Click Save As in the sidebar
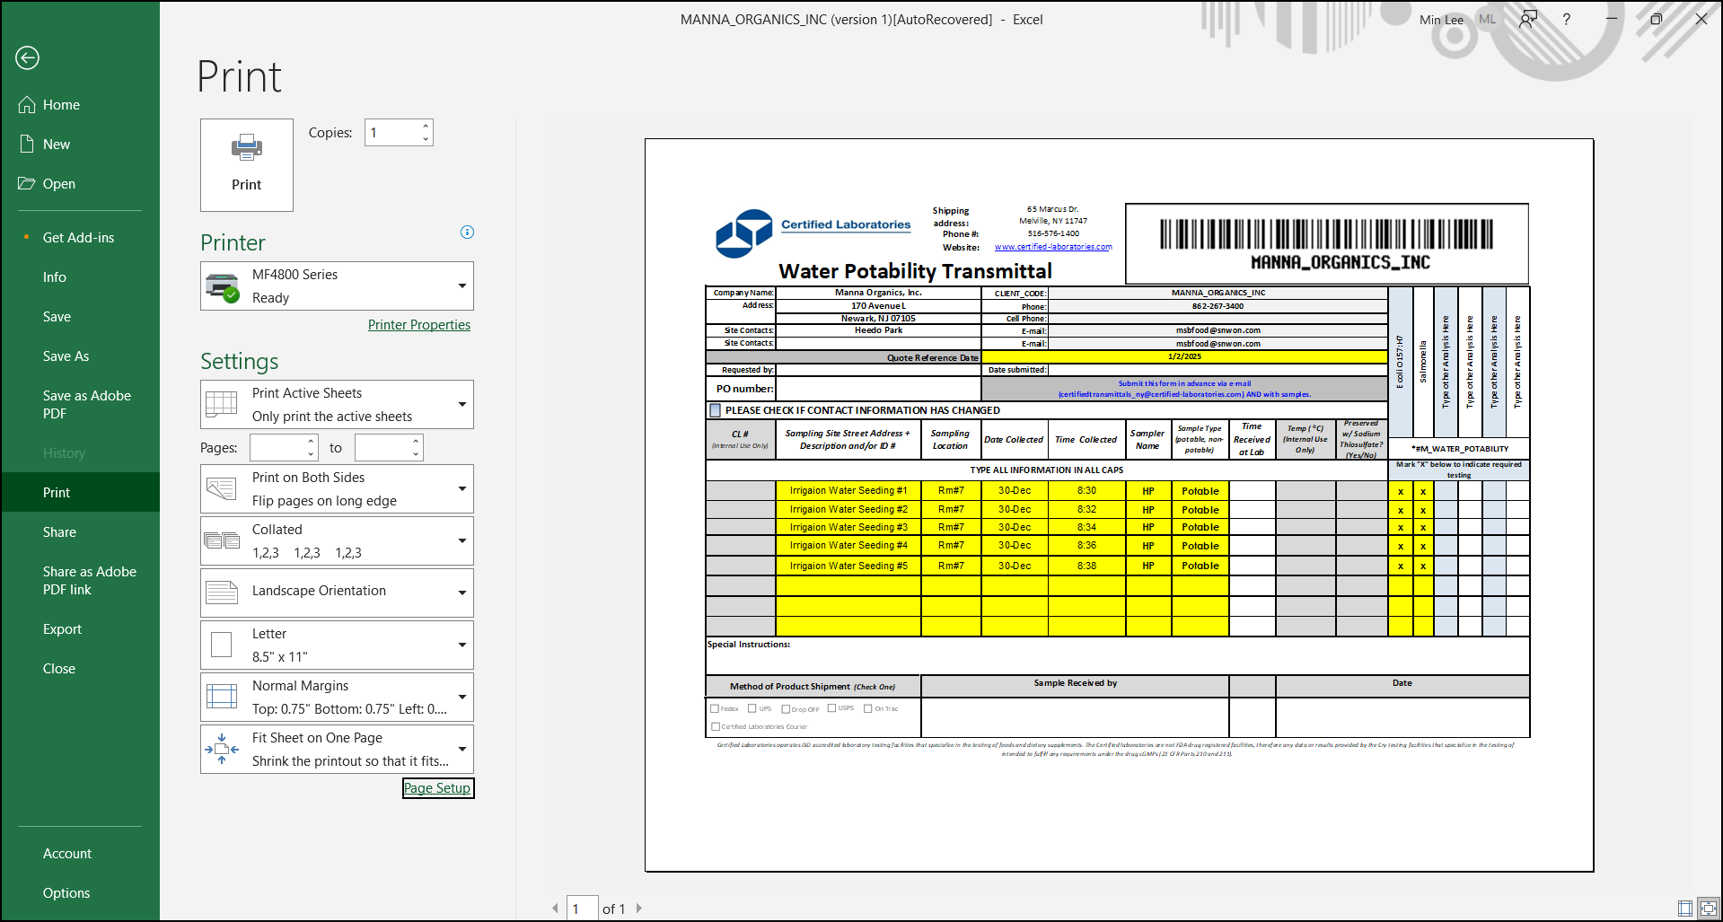 (x=80, y=356)
